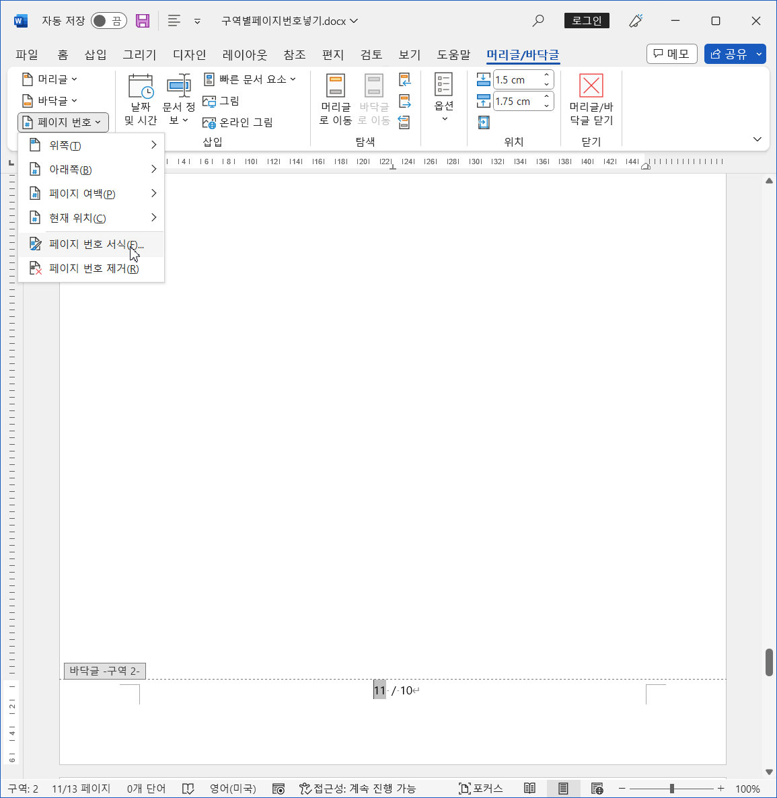
Task: Click the link to previous icon
Action: [x=404, y=122]
